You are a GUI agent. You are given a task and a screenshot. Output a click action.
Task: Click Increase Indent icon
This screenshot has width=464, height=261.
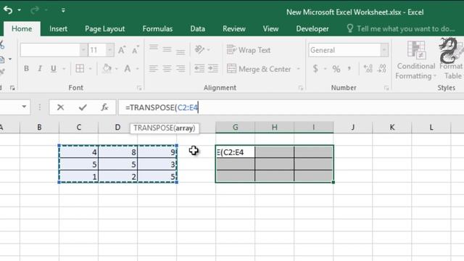coord(213,69)
